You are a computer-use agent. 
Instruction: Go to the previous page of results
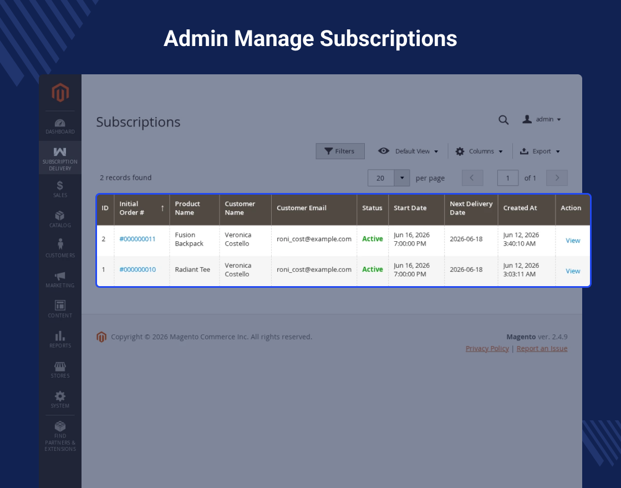(x=472, y=178)
